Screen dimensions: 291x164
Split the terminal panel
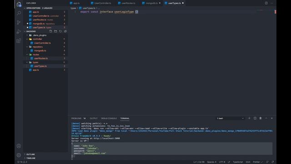click(x=255, y=118)
